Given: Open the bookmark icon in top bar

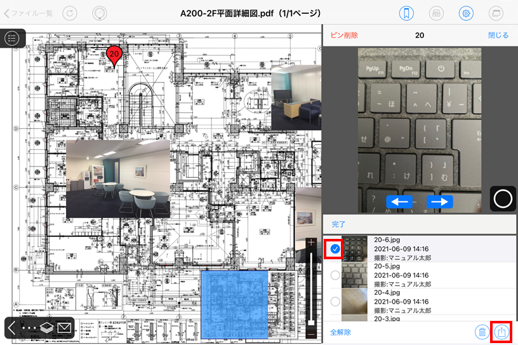Looking at the screenshot, I should tap(406, 13).
